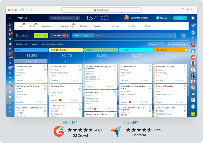Image resolution: width=203 pixels, height=143 pixels.
Task: Open the lock icon in right sidebar
Action: 193,51
